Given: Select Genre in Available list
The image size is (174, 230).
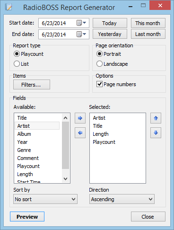Looking at the screenshot, I should coord(37,150).
